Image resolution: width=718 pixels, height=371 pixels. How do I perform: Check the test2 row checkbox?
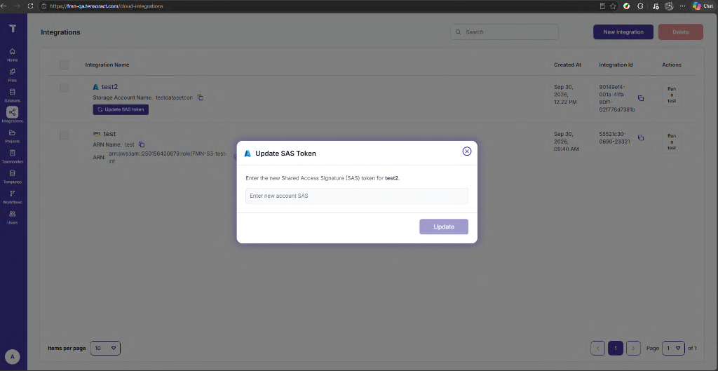coord(64,88)
